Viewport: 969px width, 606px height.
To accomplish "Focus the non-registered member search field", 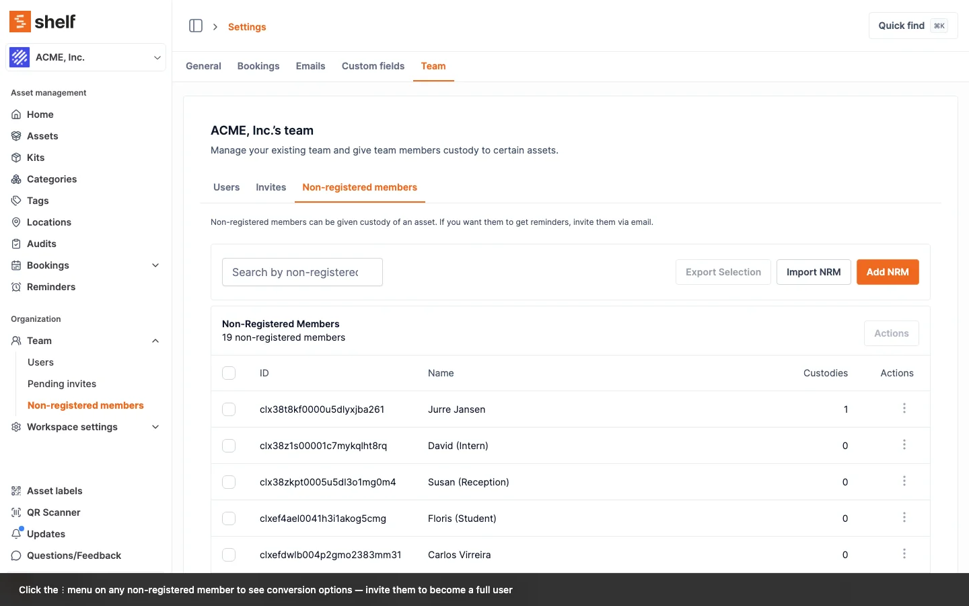I will coord(302,272).
